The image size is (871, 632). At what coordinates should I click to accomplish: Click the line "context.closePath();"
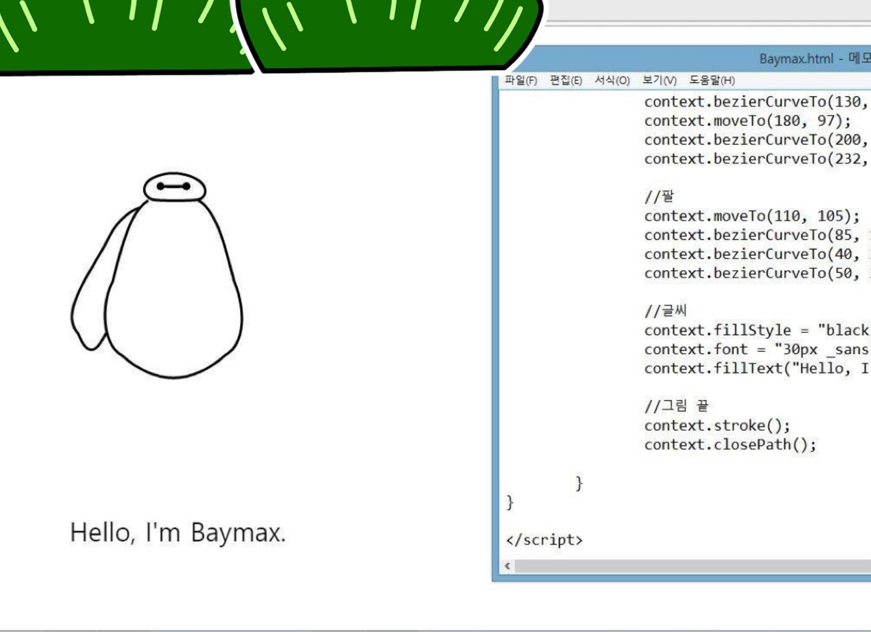(731, 445)
